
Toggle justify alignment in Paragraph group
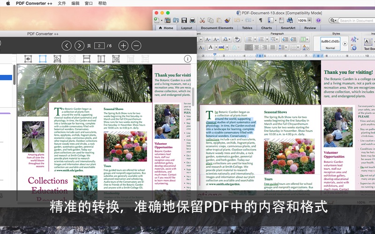[x=273, y=47]
